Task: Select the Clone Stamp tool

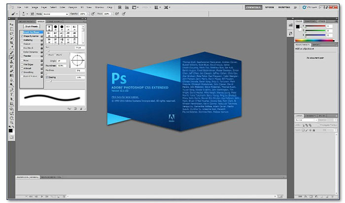Action: [x=11, y=62]
